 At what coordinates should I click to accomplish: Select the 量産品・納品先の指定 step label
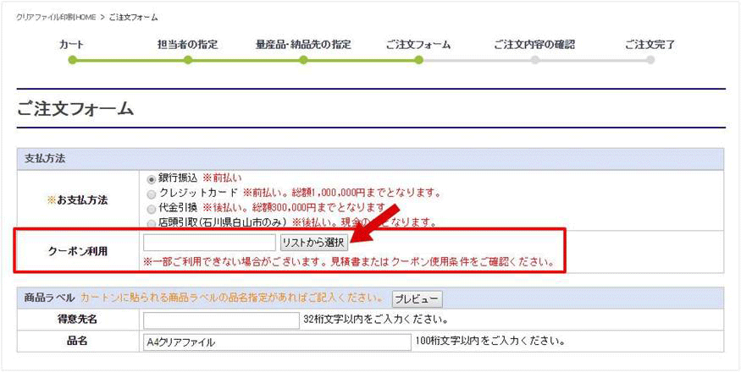[303, 45]
